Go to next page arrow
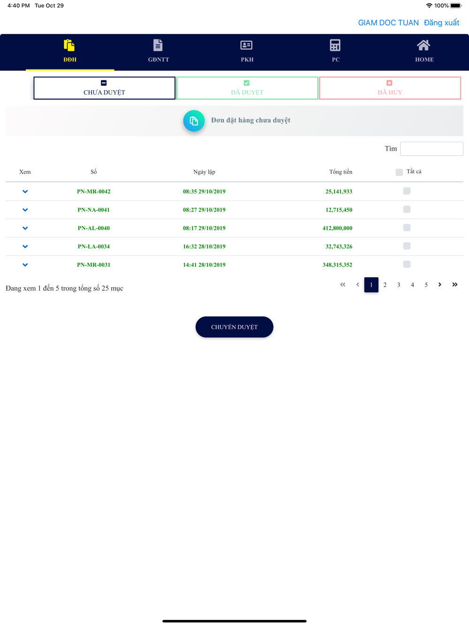Screen dimensions: 469x626 coord(440,284)
